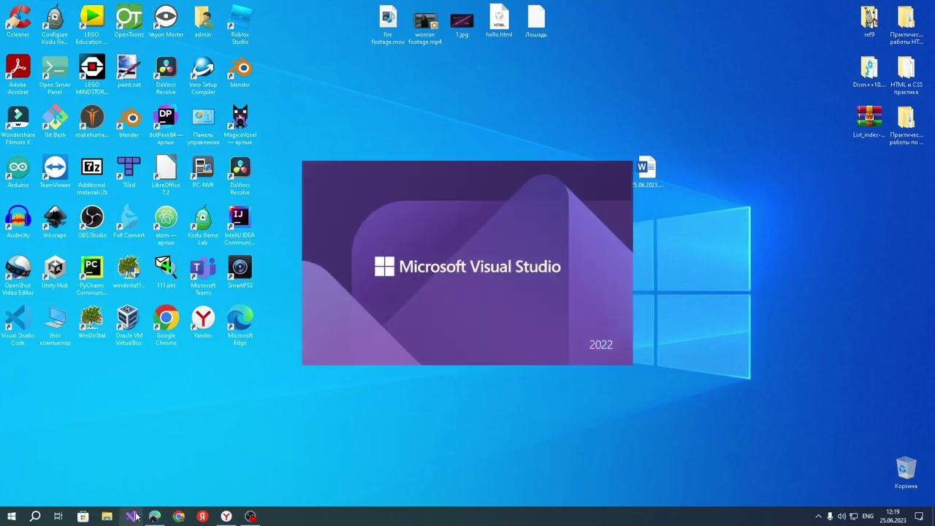
Task: Select the OBS Studio desktop icon
Action: [92, 223]
